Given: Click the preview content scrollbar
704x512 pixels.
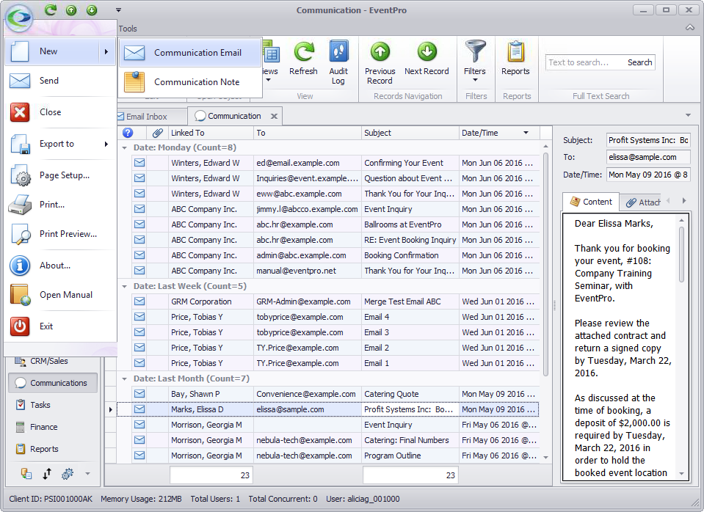Looking at the screenshot, I should pos(681,254).
